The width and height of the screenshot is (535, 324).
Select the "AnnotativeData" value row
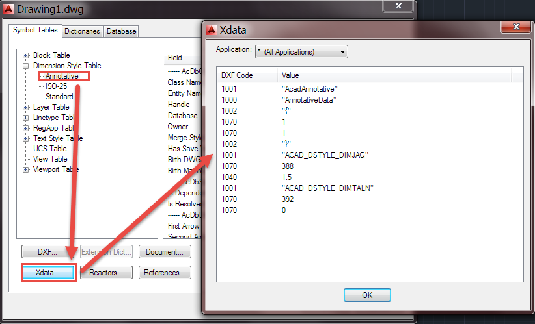click(x=370, y=100)
